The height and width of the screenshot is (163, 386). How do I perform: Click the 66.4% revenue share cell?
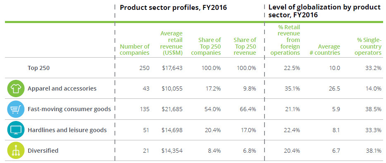coord(248,109)
